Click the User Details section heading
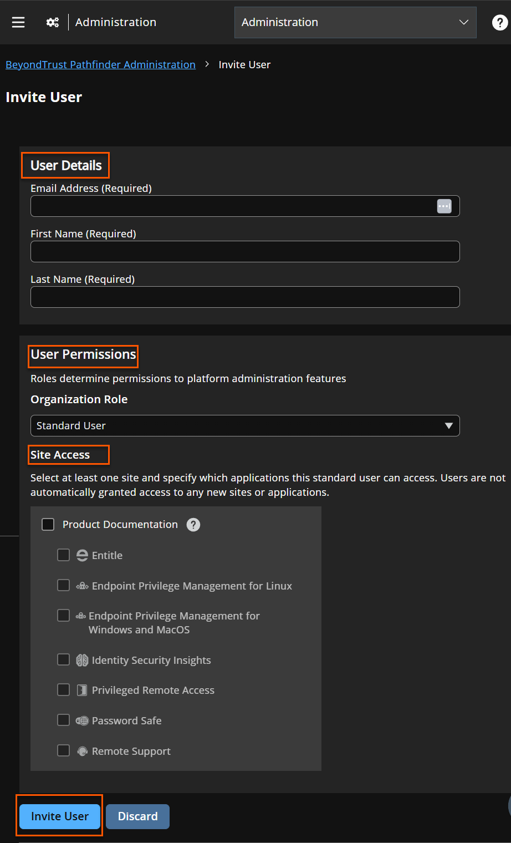Viewport: 511px width, 843px height. [x=66, y=165]
